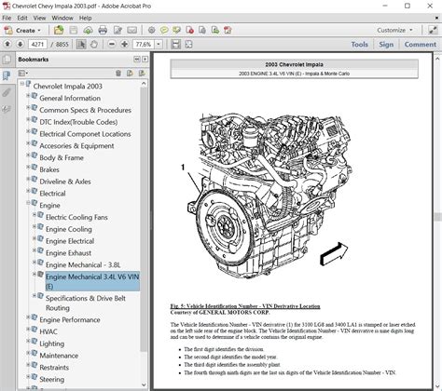Open the Comment pane
442x391 pixels.
tap(421, 45)
